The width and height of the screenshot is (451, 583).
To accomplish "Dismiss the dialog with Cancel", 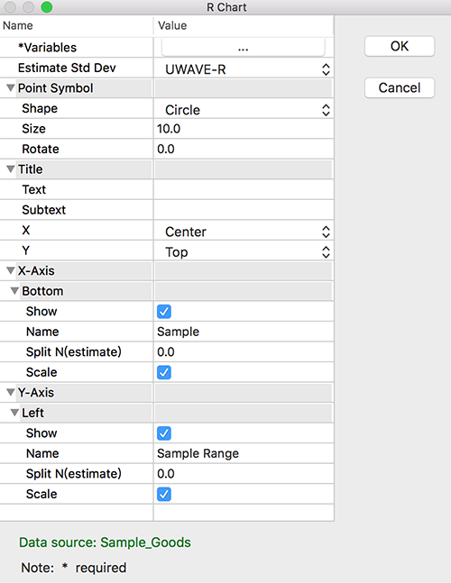I will (x=400, y=87).
